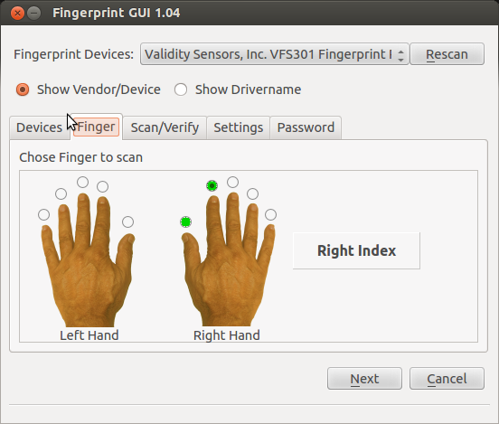Image resolution: width=499 pixels, height=424 pixels.
Task: Pick the left hand ring finger
Action: [61, 193]
